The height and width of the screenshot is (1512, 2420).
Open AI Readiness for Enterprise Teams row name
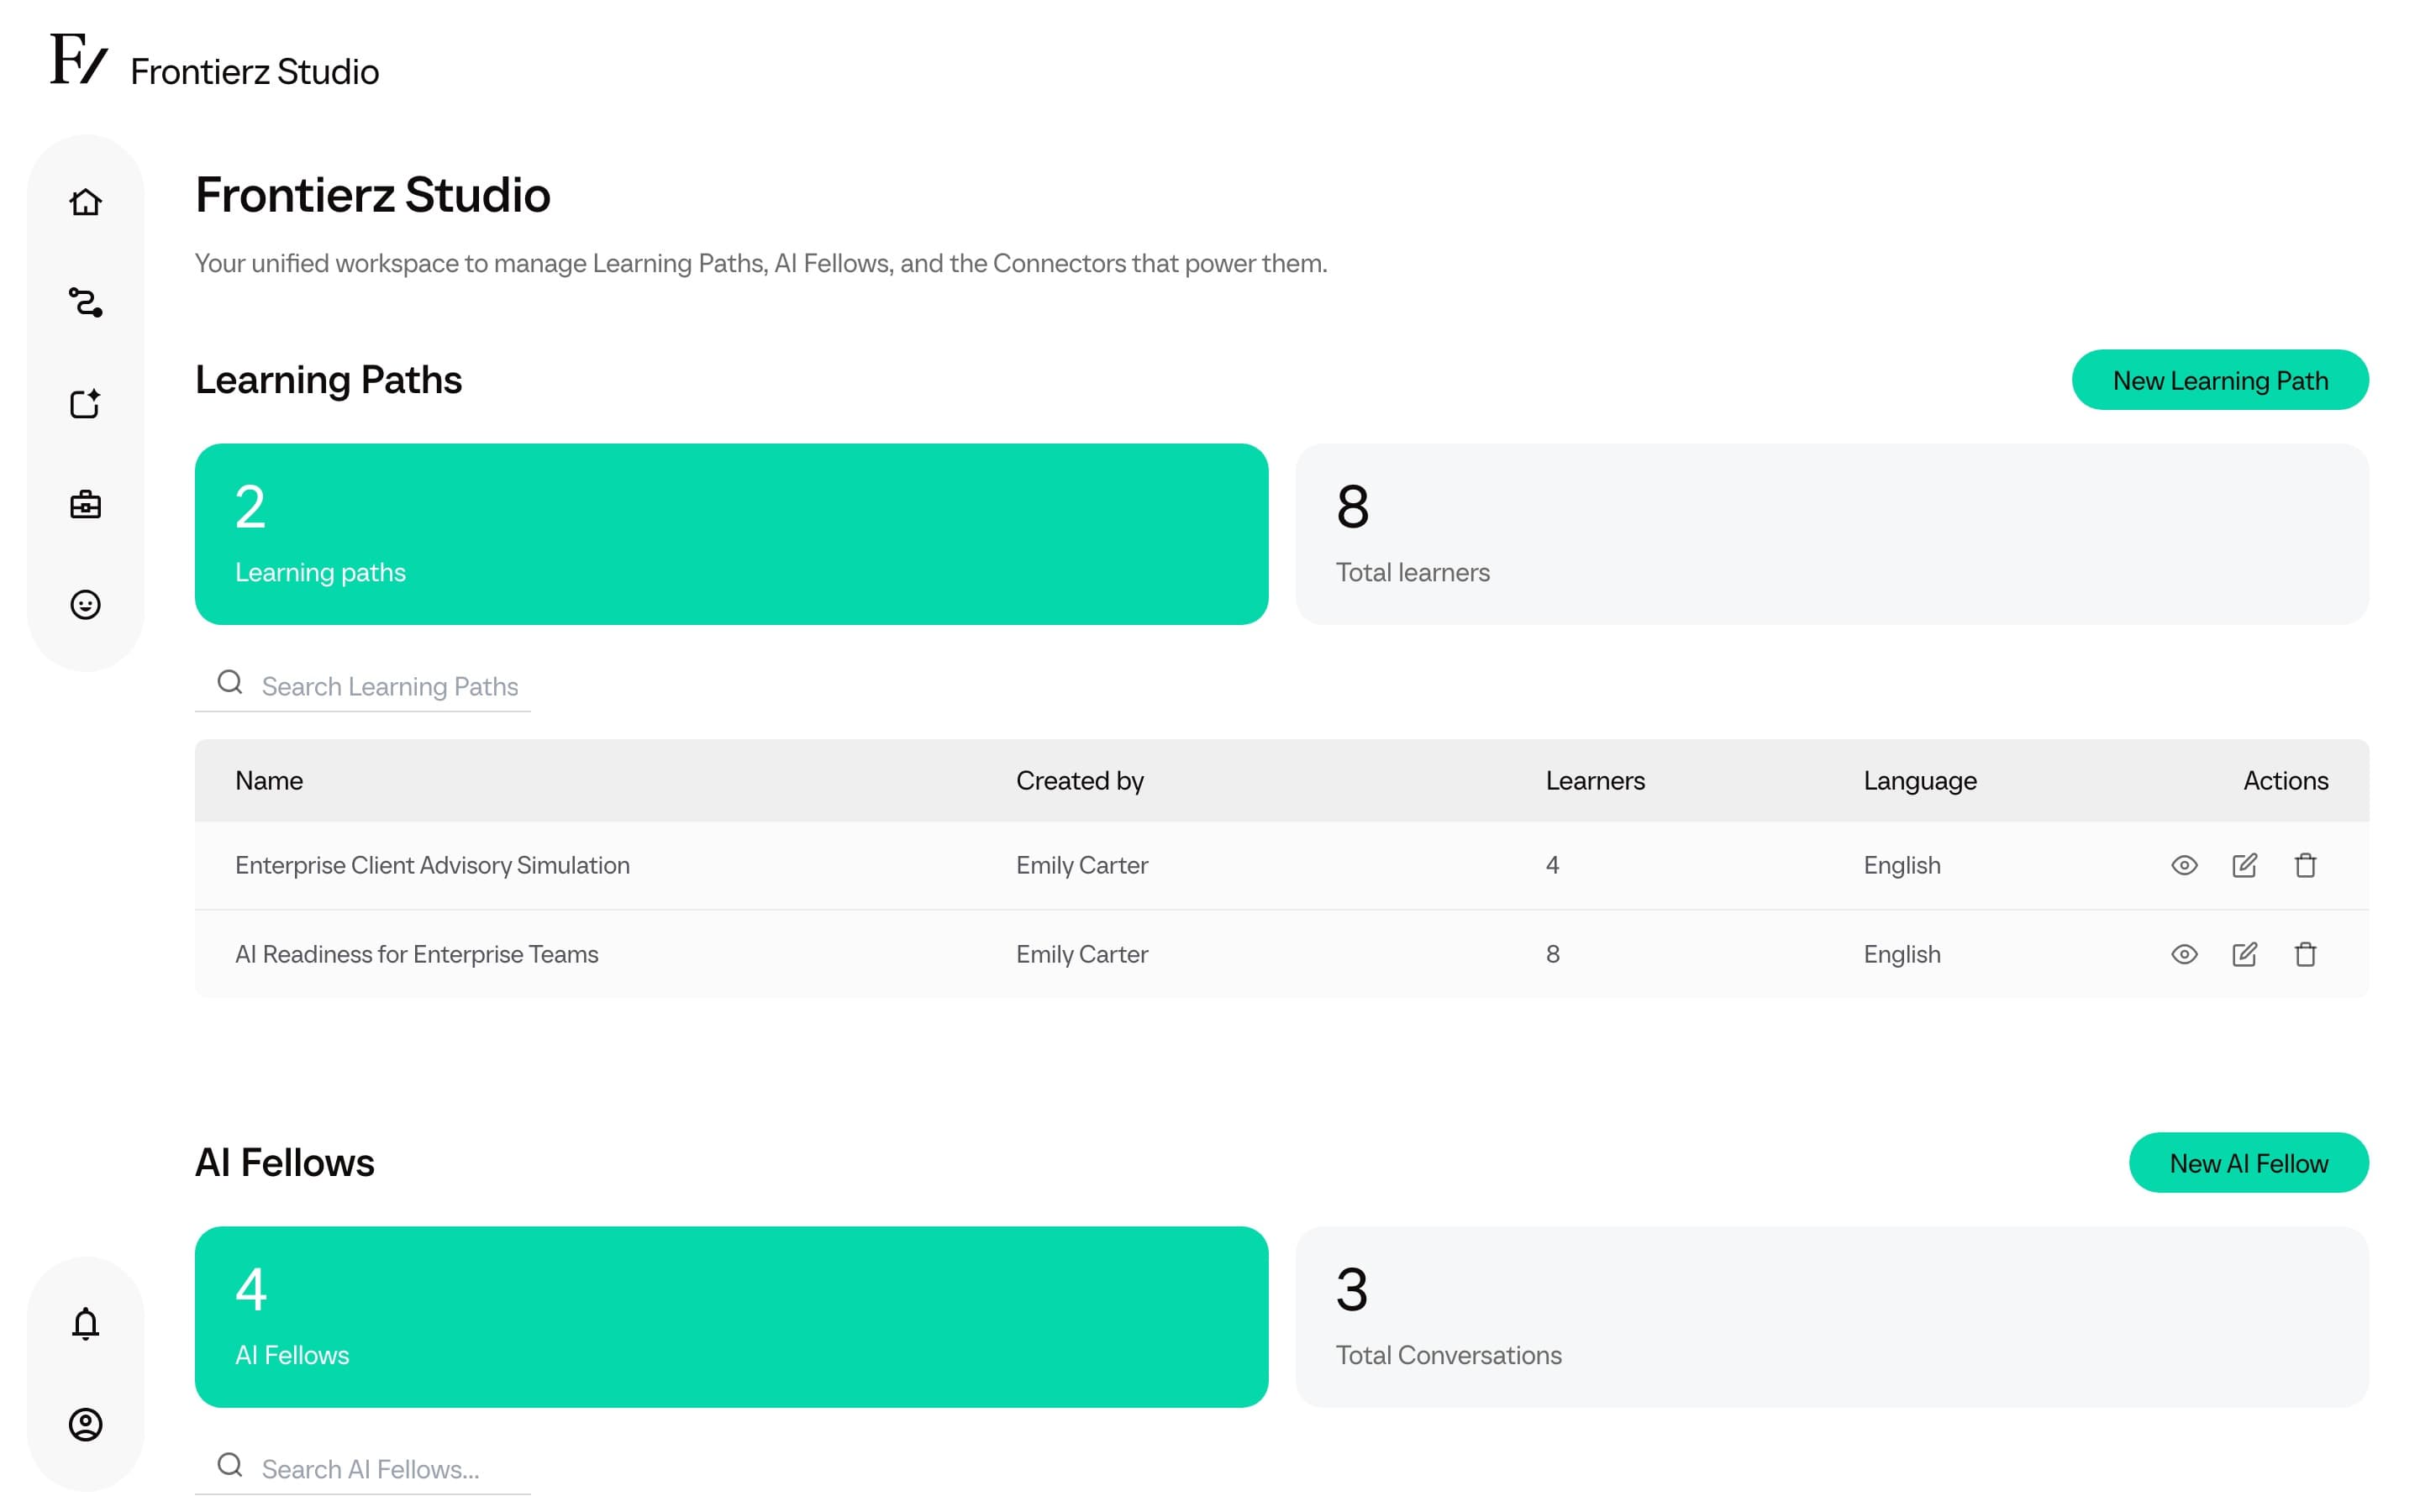coord(417,954)
